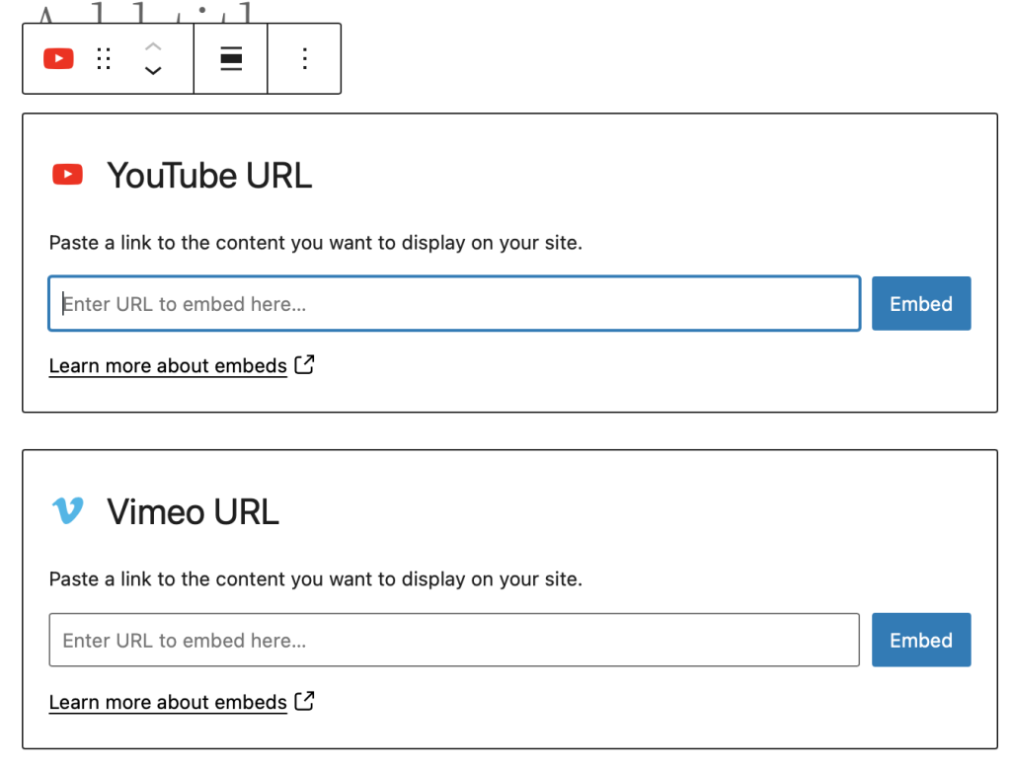Open the YouTube learn more about embeds link
Screen dimensions: 1011x769
point(168,365)
